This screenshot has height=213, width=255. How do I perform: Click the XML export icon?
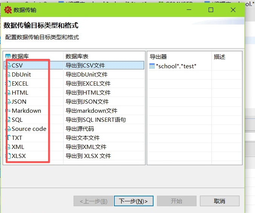click(x=8, y=147)
